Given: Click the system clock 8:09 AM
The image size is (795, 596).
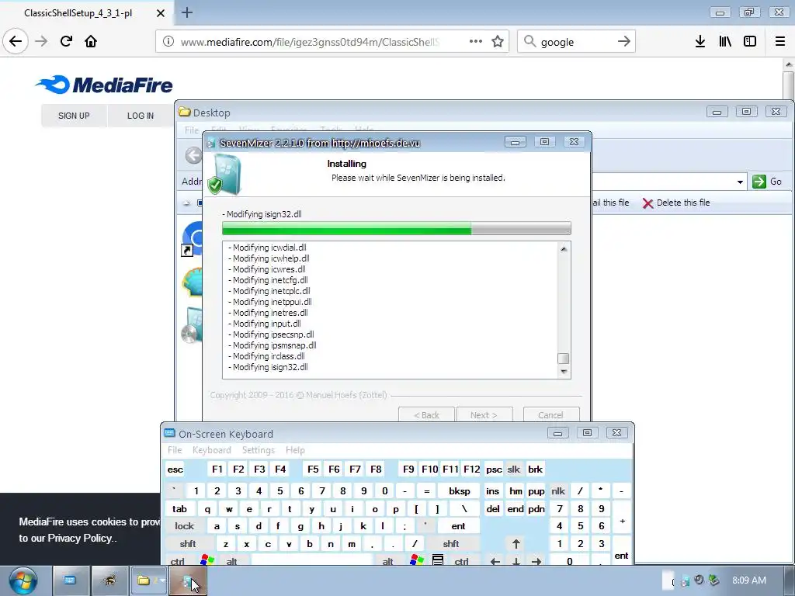Looking at the screenshot, I should point(749,580).
